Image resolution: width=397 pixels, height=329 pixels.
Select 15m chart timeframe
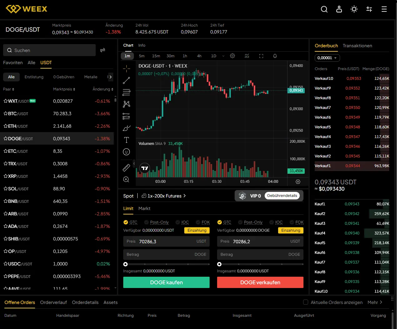(x=156, y=56)
